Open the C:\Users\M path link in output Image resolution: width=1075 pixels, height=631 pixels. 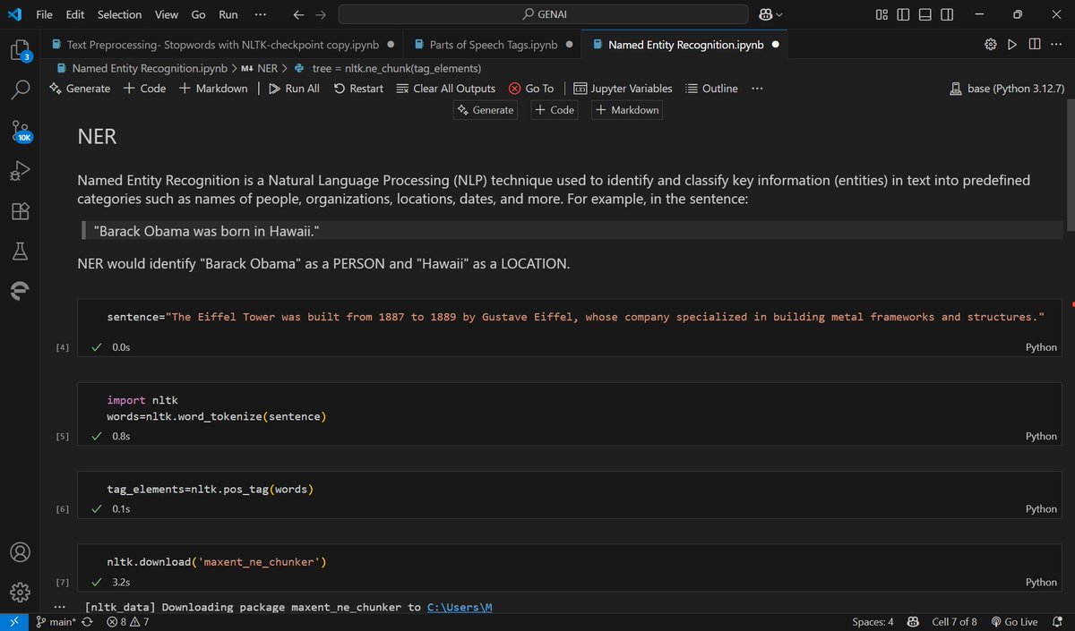click(460, 607)
